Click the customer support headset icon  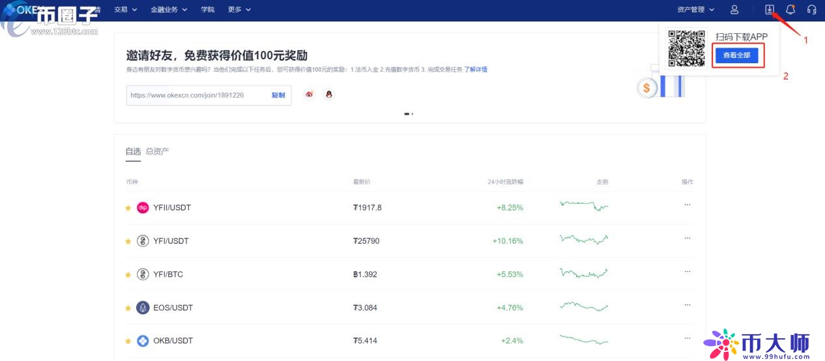coord(811,10)
